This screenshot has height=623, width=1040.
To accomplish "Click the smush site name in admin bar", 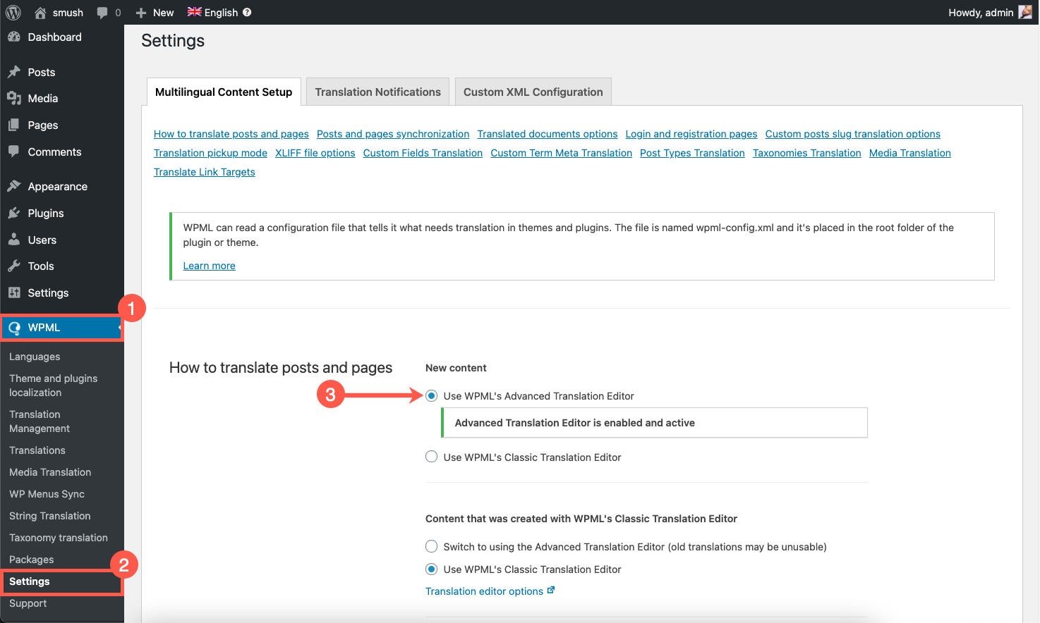I will [x=68, y=13].
